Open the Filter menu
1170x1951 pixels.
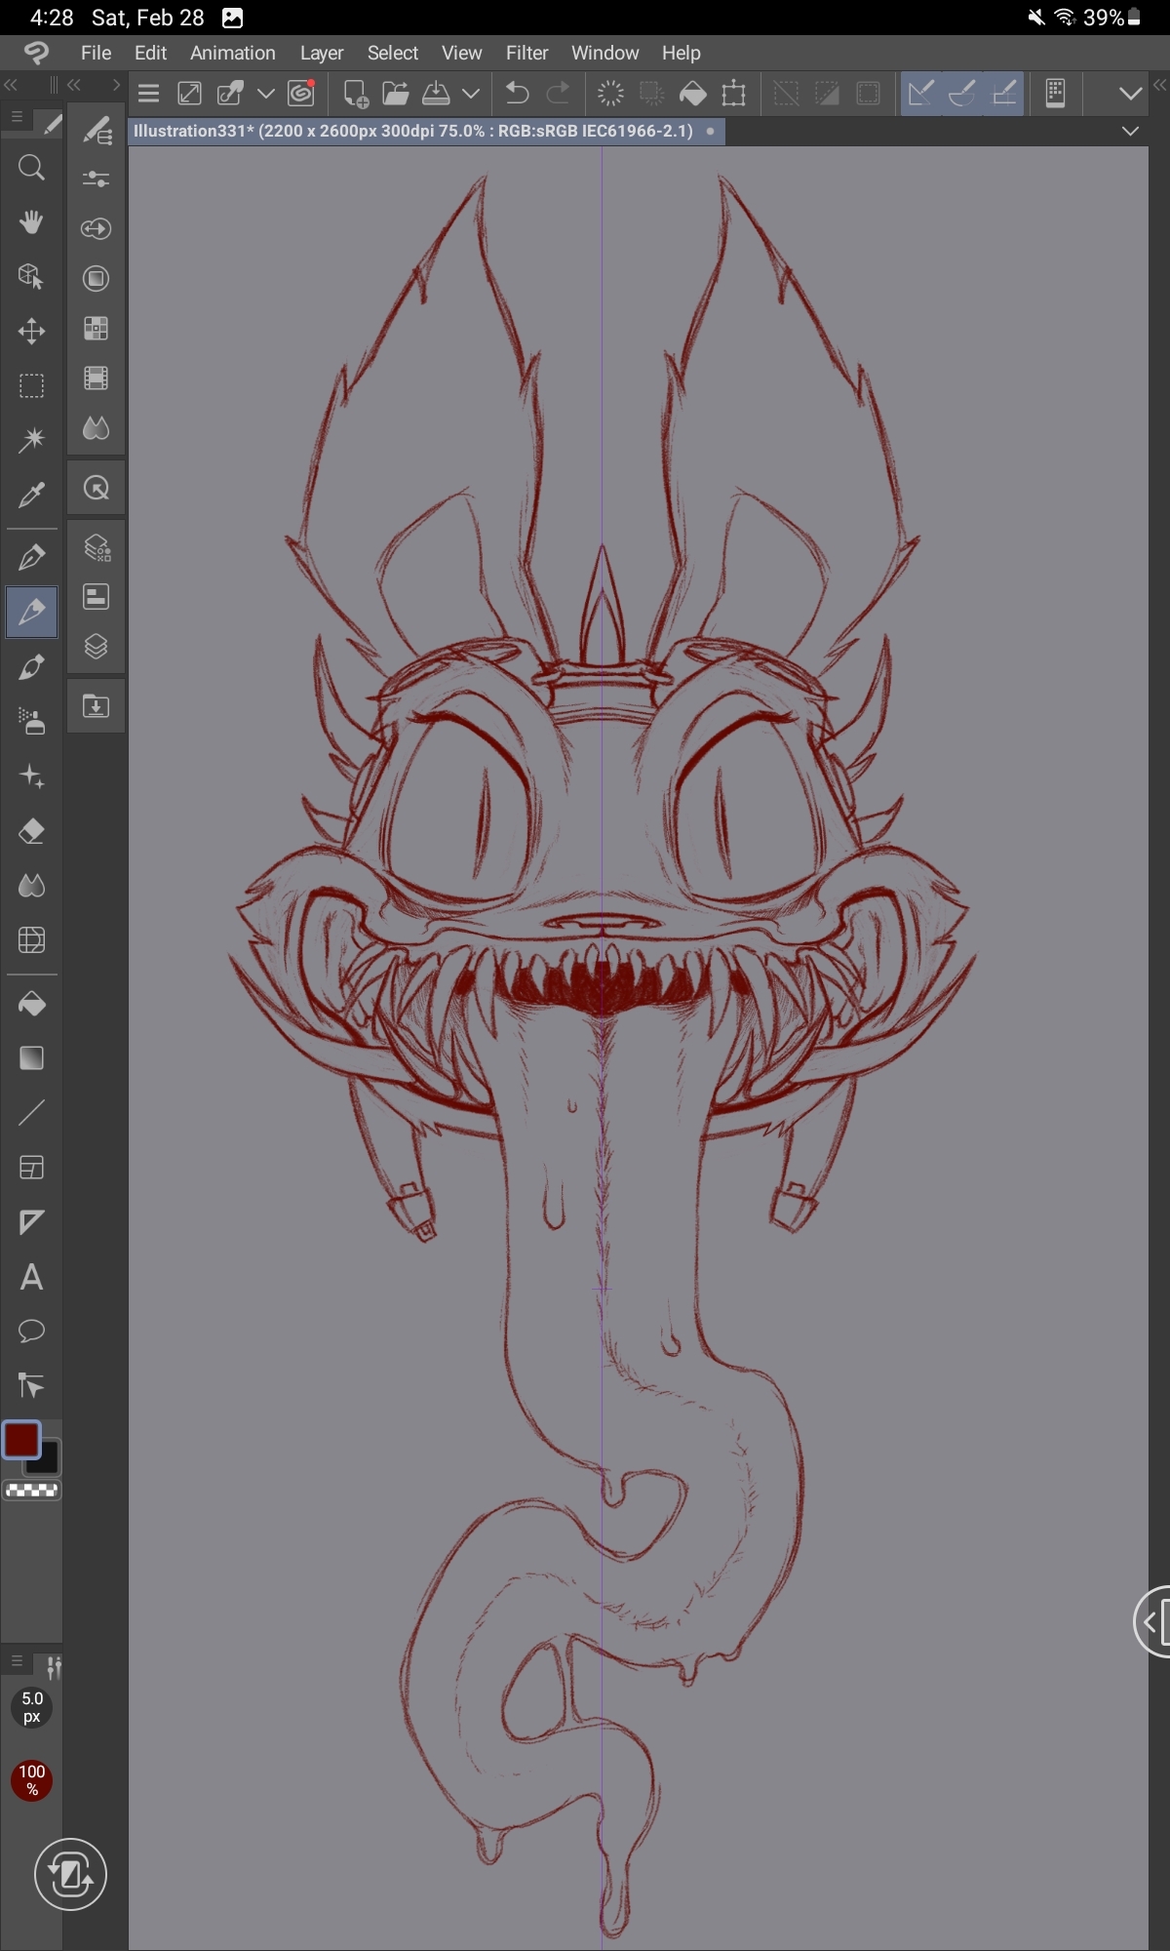(526, 53)
